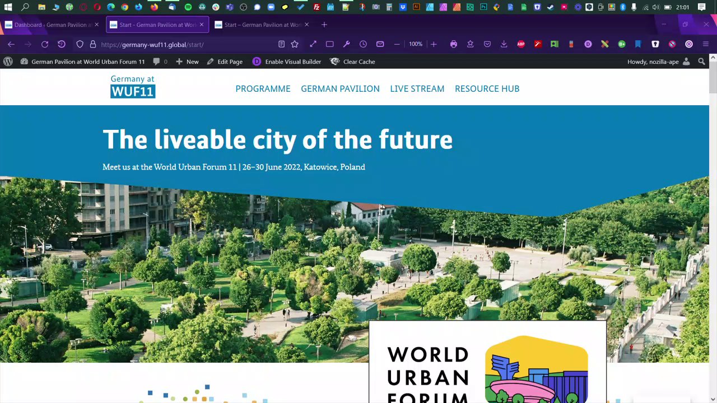Viewport: 717px width, 403px height.
Task: Print the page using printer icon
Action: (454, 44)
